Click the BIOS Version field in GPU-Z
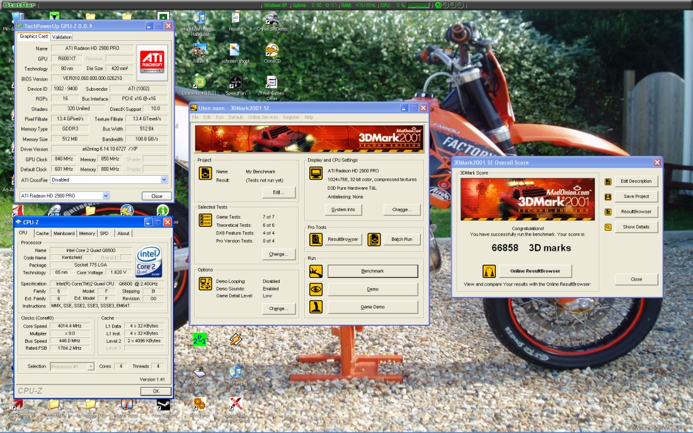Image resolution: width=693 pixels, height=433 pixels. tap(93, 78)
